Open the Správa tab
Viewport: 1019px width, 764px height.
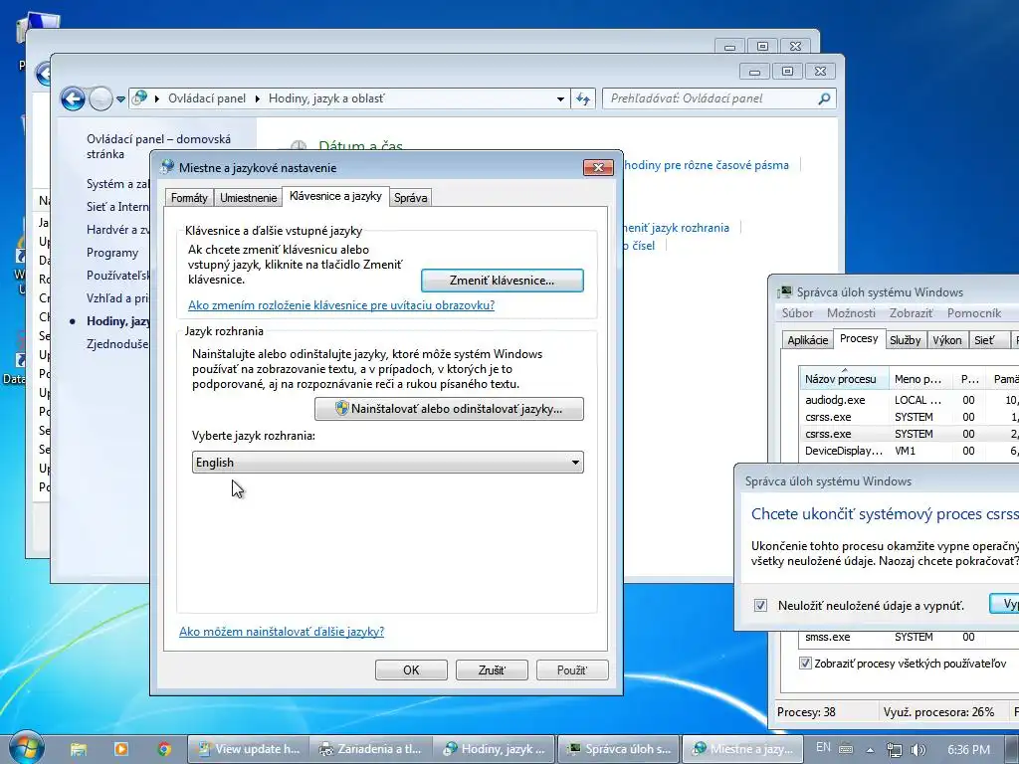(x=411, y=198)
